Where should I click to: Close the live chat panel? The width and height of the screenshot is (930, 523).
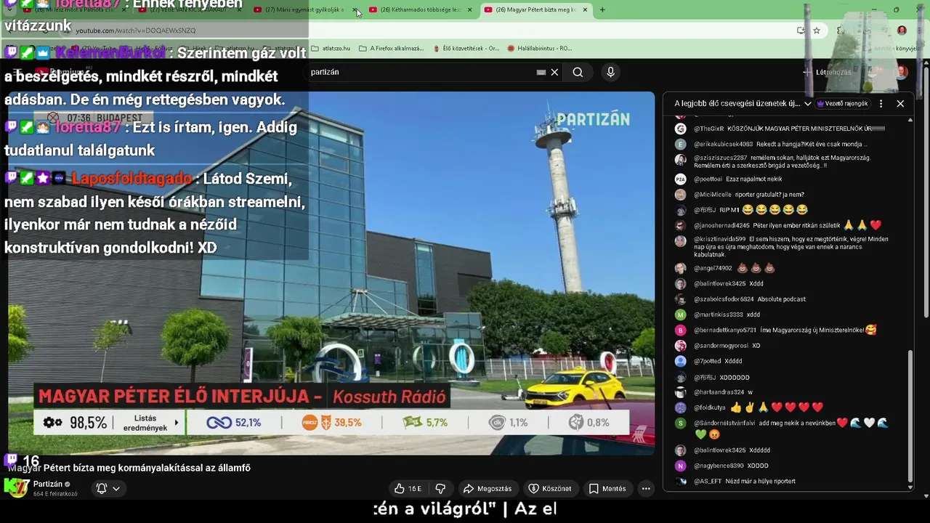click(x=900, y=104)
